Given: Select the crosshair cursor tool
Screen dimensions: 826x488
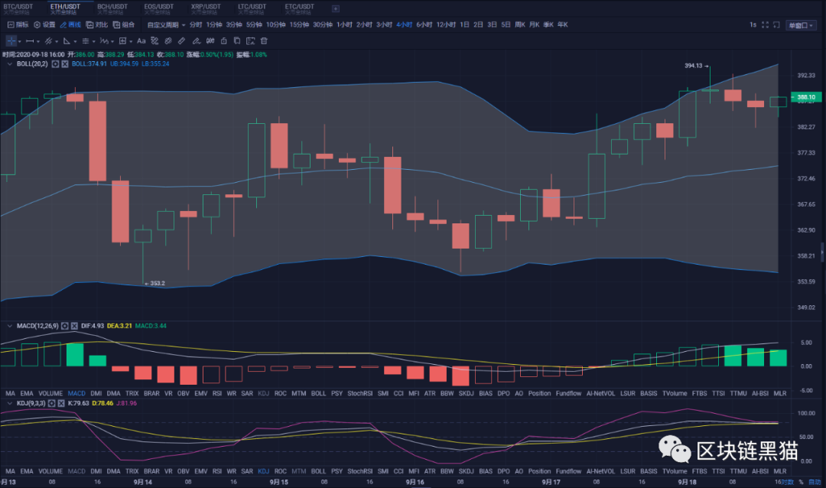Looking at the screenshot, I should (11, 41).
